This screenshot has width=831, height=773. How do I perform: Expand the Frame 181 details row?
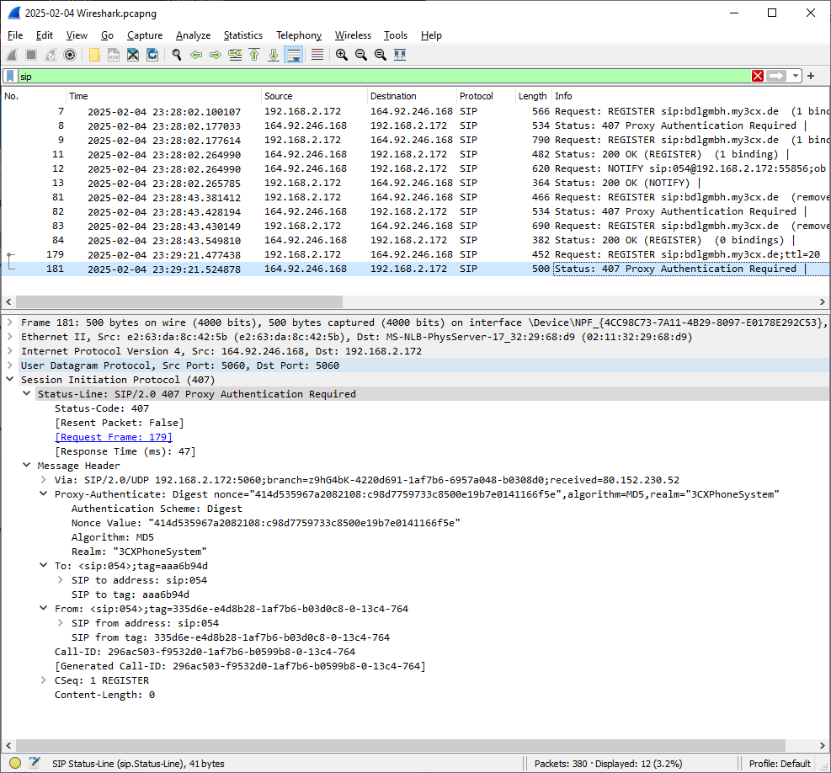9,323
